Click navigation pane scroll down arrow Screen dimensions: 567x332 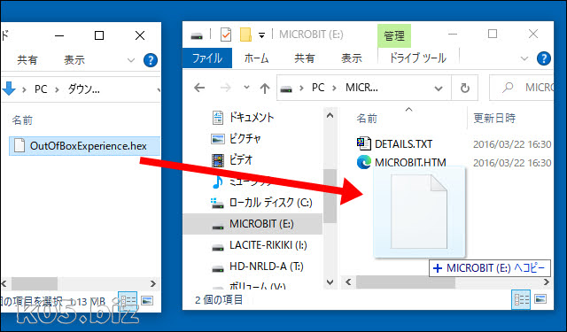point(330,282)
